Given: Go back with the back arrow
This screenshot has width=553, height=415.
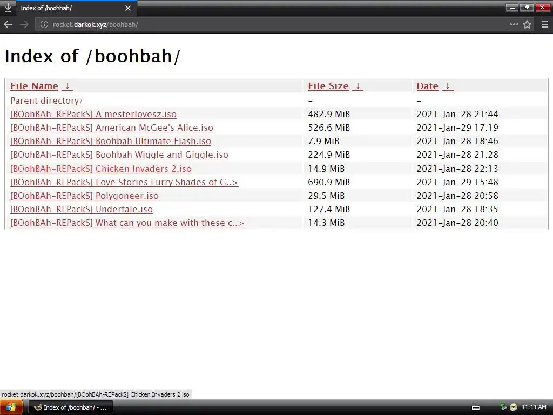Looking at the screenshot, I should [8, 24].
